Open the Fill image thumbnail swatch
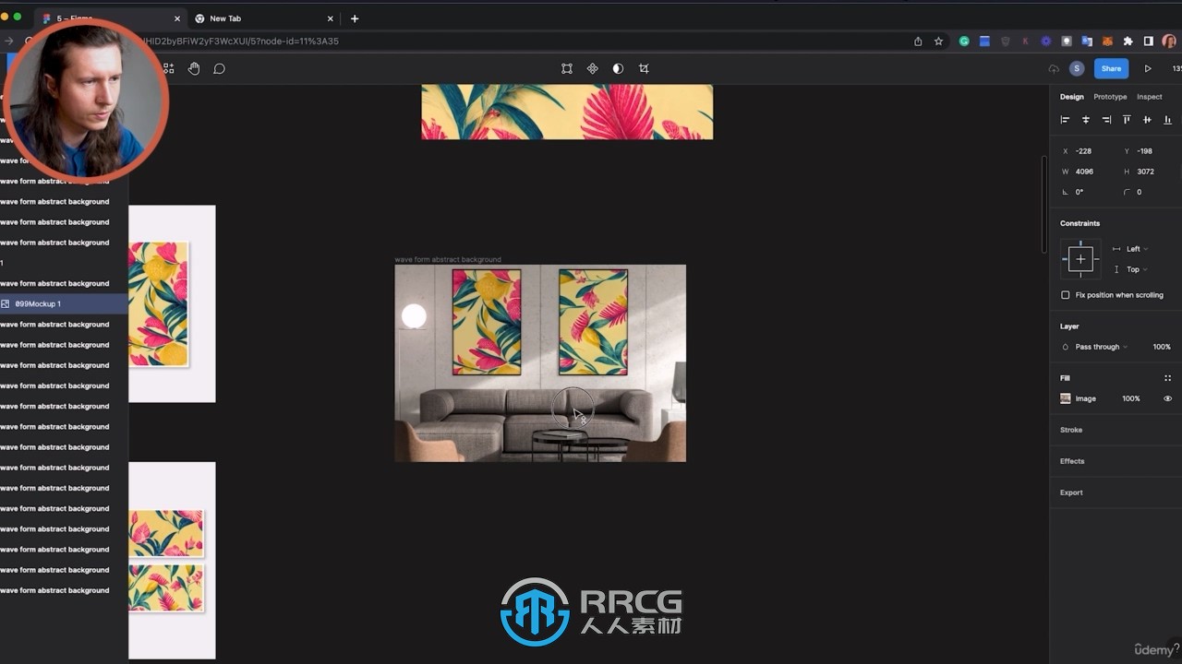This screenshot has width=1182, height=664. (1066, 398)
